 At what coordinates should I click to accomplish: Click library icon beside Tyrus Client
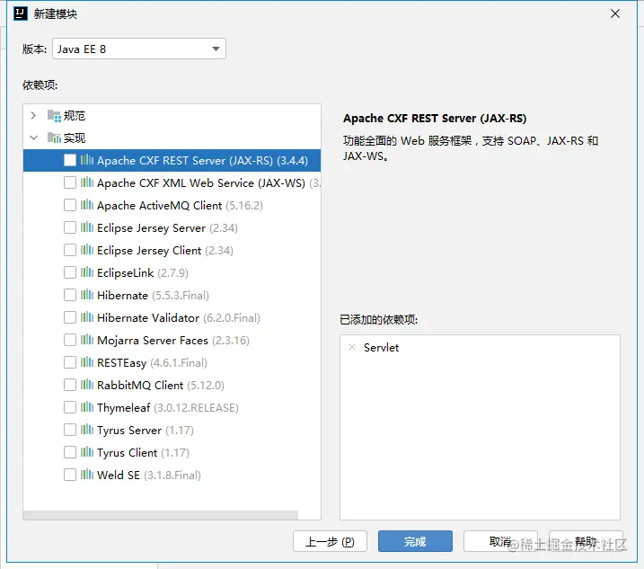click(86, 452)
